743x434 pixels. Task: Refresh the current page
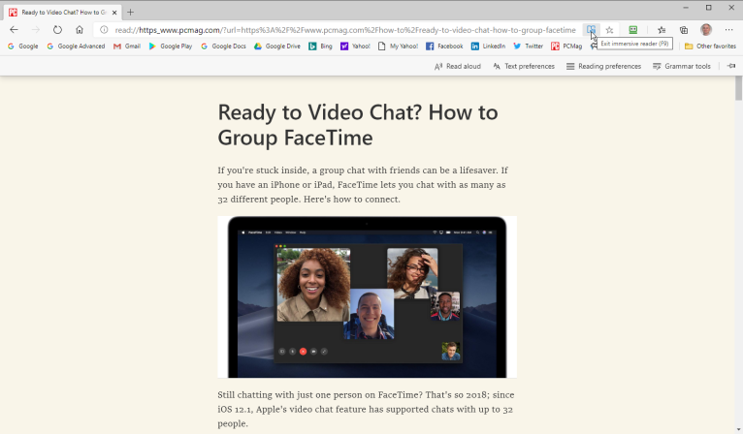click(57, 30)
